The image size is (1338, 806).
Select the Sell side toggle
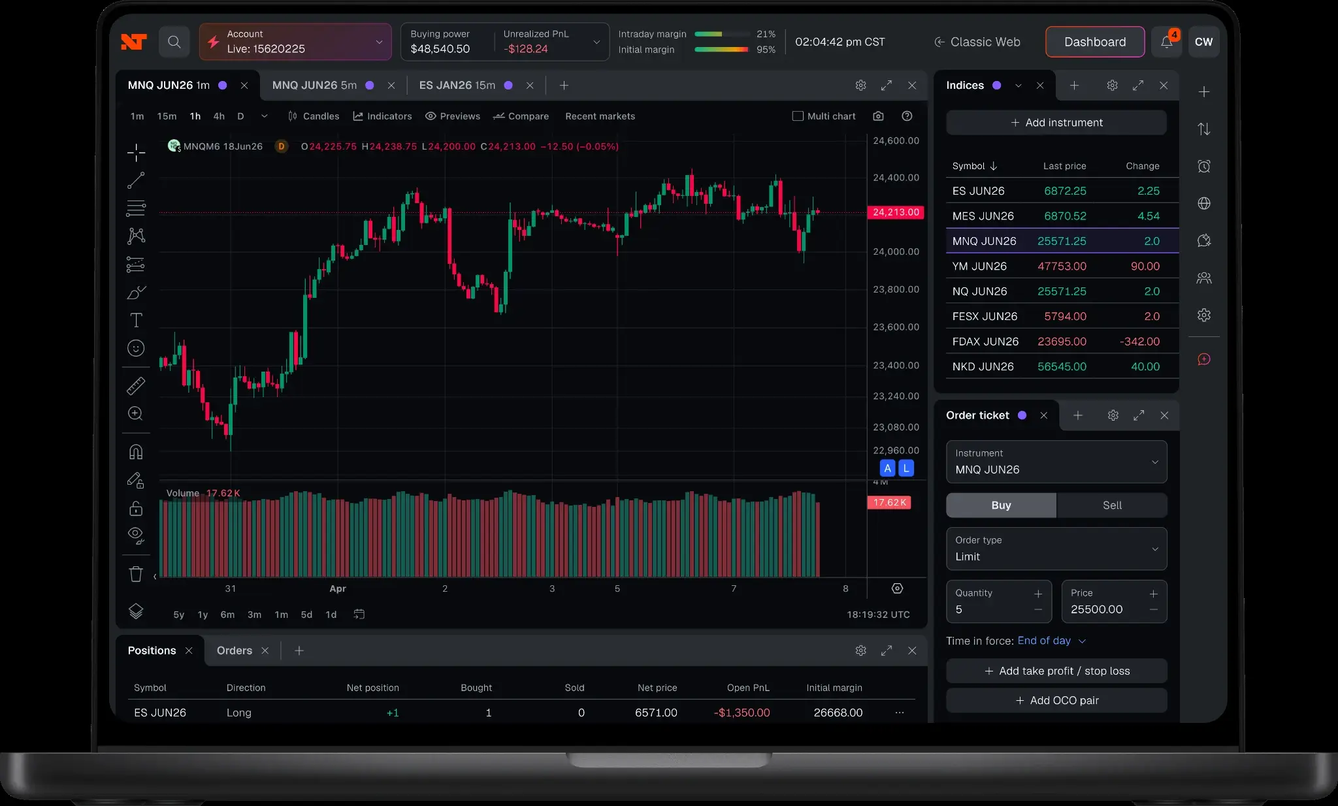(x=1112, y=506)
